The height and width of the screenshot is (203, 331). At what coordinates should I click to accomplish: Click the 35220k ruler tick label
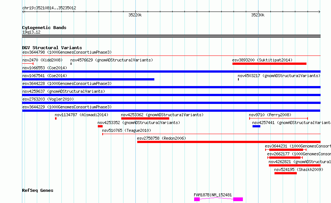135,15
